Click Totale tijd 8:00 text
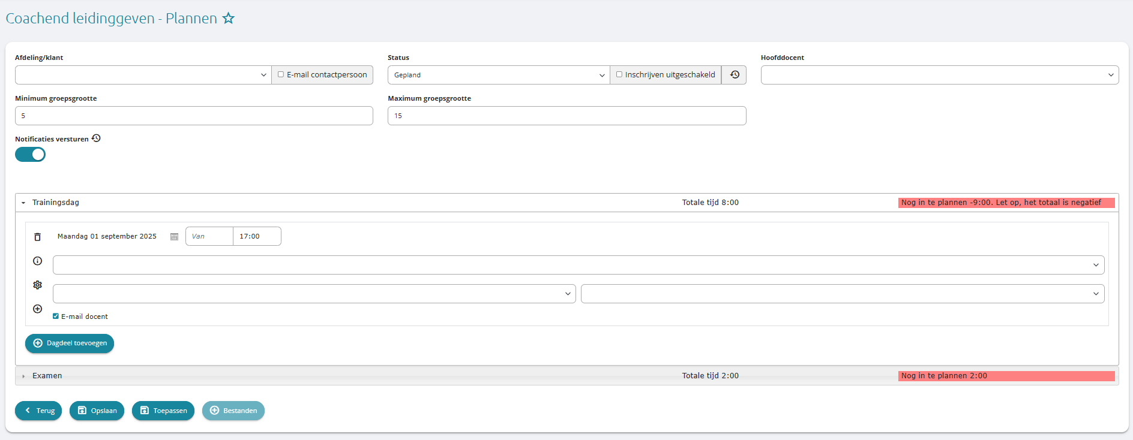 point(711,203)
